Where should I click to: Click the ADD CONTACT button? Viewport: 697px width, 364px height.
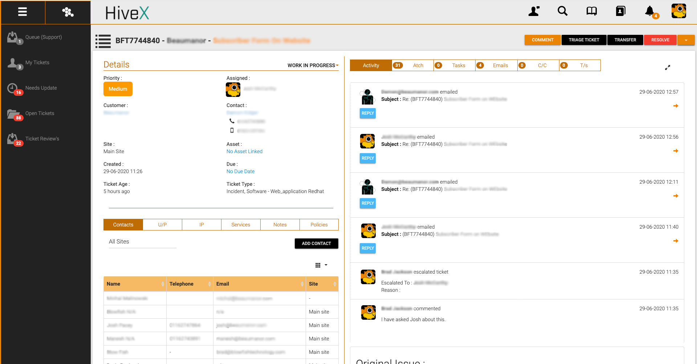click(x=316, y=244)
